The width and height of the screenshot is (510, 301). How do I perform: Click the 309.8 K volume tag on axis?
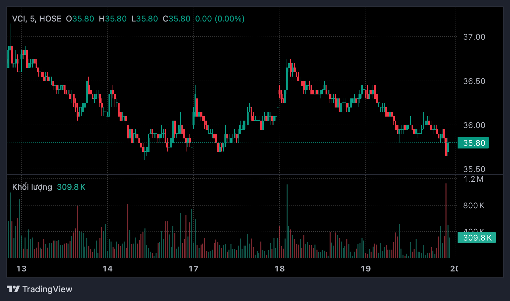click(x=476, y=238)
